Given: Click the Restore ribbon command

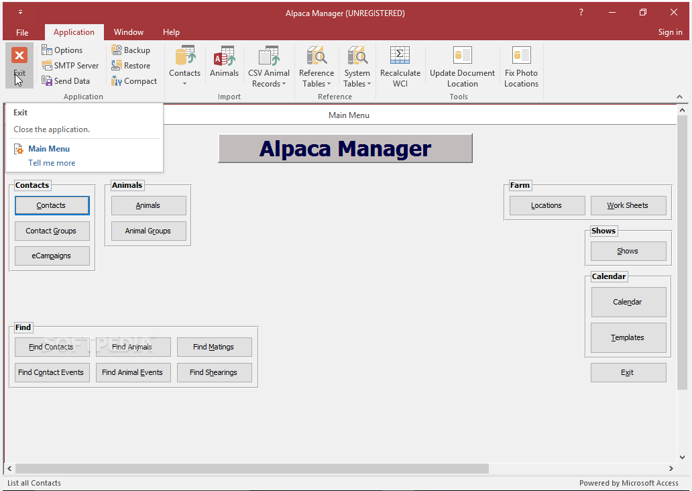Looking at the screenshot, I should [131, 65].
